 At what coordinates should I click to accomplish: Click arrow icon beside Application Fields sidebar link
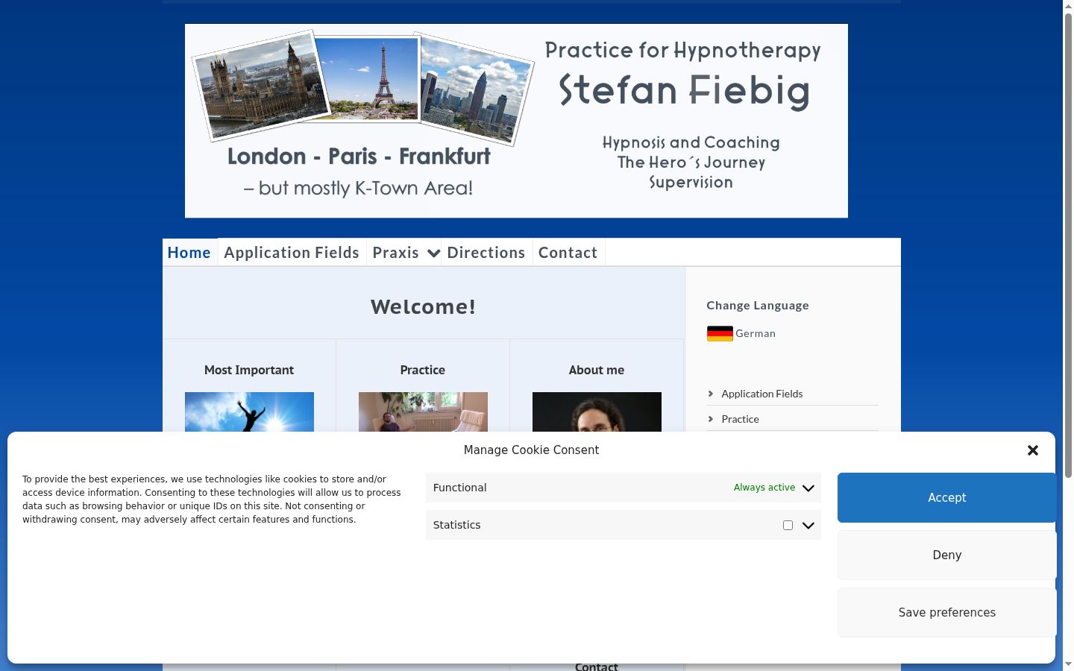click(x=711, y=394)
